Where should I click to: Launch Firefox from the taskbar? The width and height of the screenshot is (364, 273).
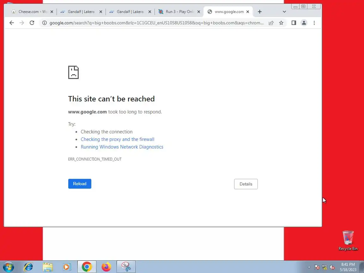tap(106, 267)
